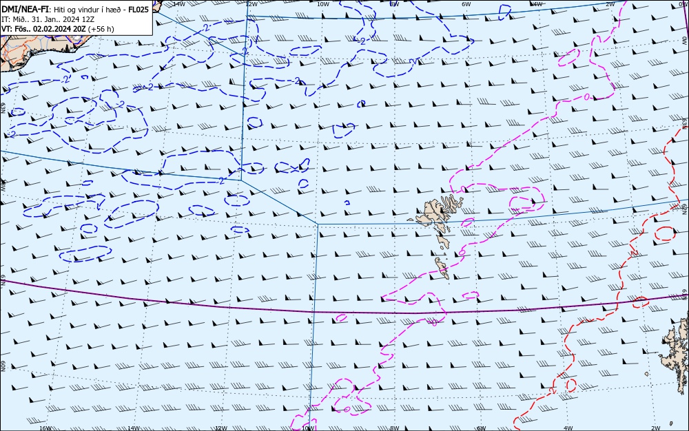Click the 16W longitude label on the bottom edge

[45, 428]
